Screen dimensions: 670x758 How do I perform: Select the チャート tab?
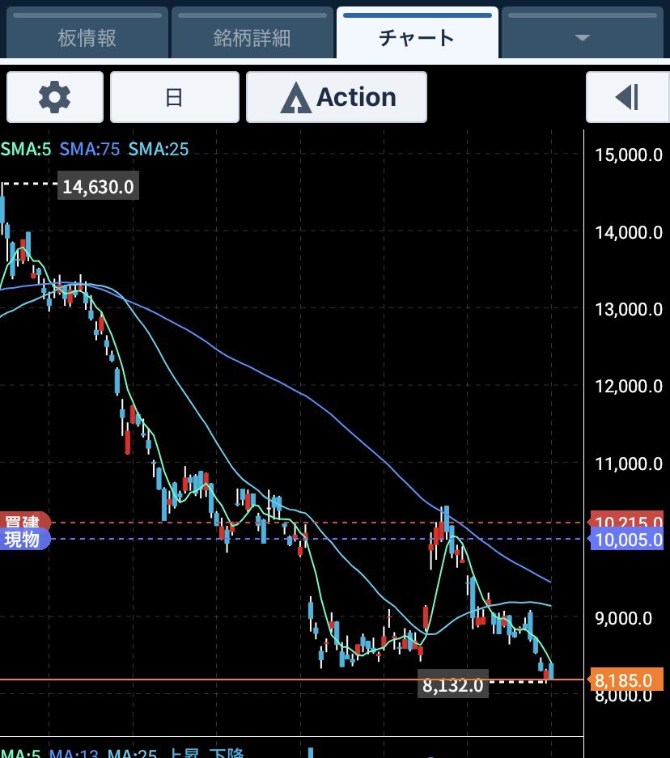pos(418,33)
